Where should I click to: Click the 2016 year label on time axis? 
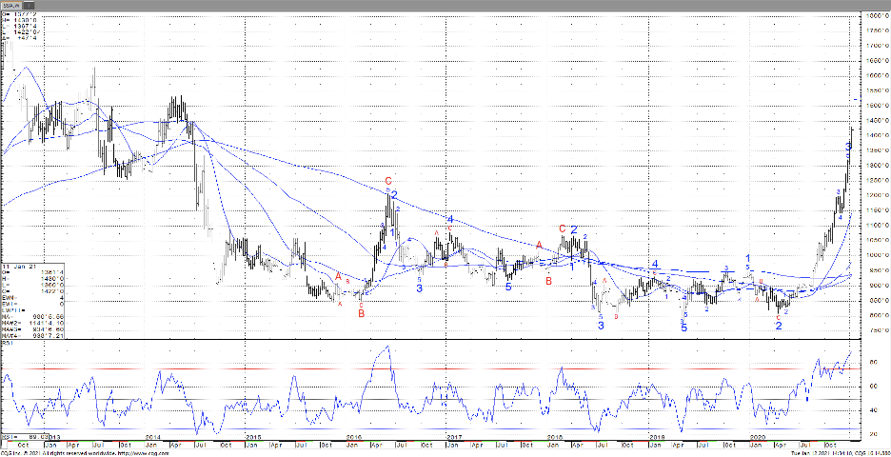(354, 434)
